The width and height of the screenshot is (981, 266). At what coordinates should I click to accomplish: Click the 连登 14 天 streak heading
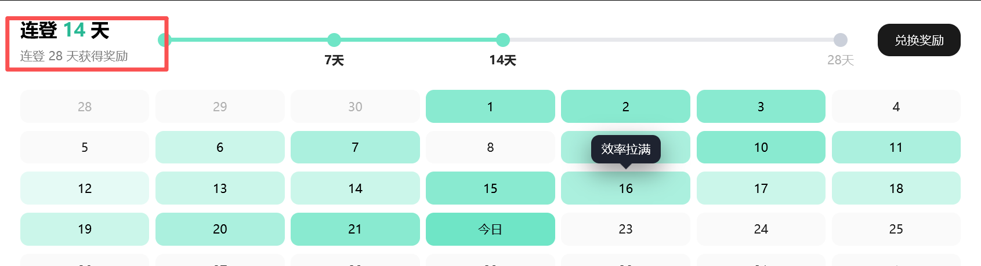click(65, 30)
